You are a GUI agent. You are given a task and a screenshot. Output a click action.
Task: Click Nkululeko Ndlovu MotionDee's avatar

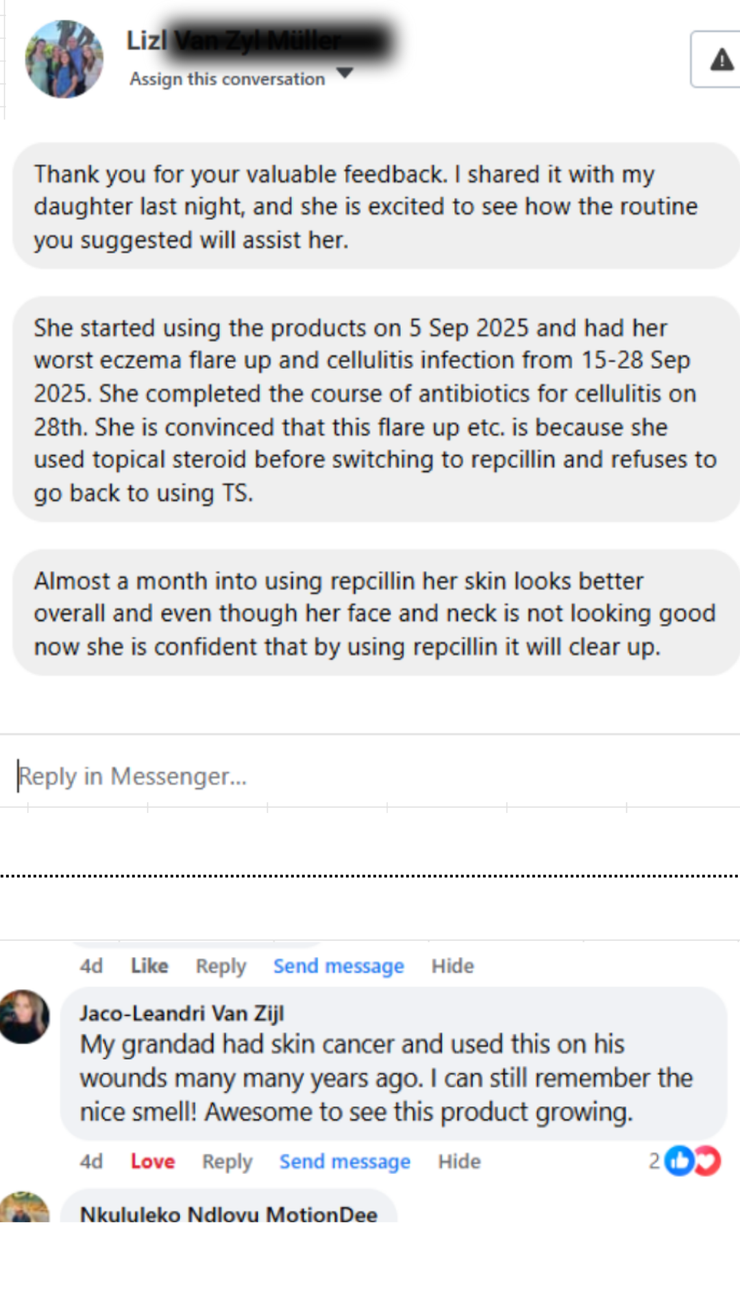pyautogui.click(x=25, y=1208)
